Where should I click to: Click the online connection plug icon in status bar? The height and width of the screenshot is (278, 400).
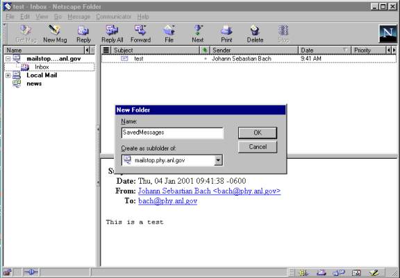(31, 272)
